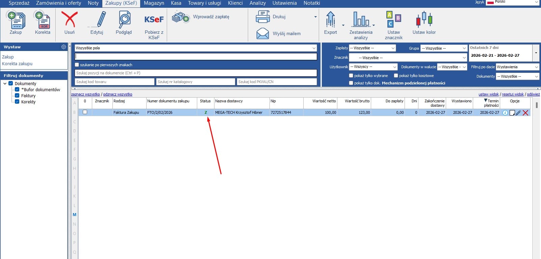
Task: Uncheck Faktury in the document filter tree
Action: click(x=17, y=96)
